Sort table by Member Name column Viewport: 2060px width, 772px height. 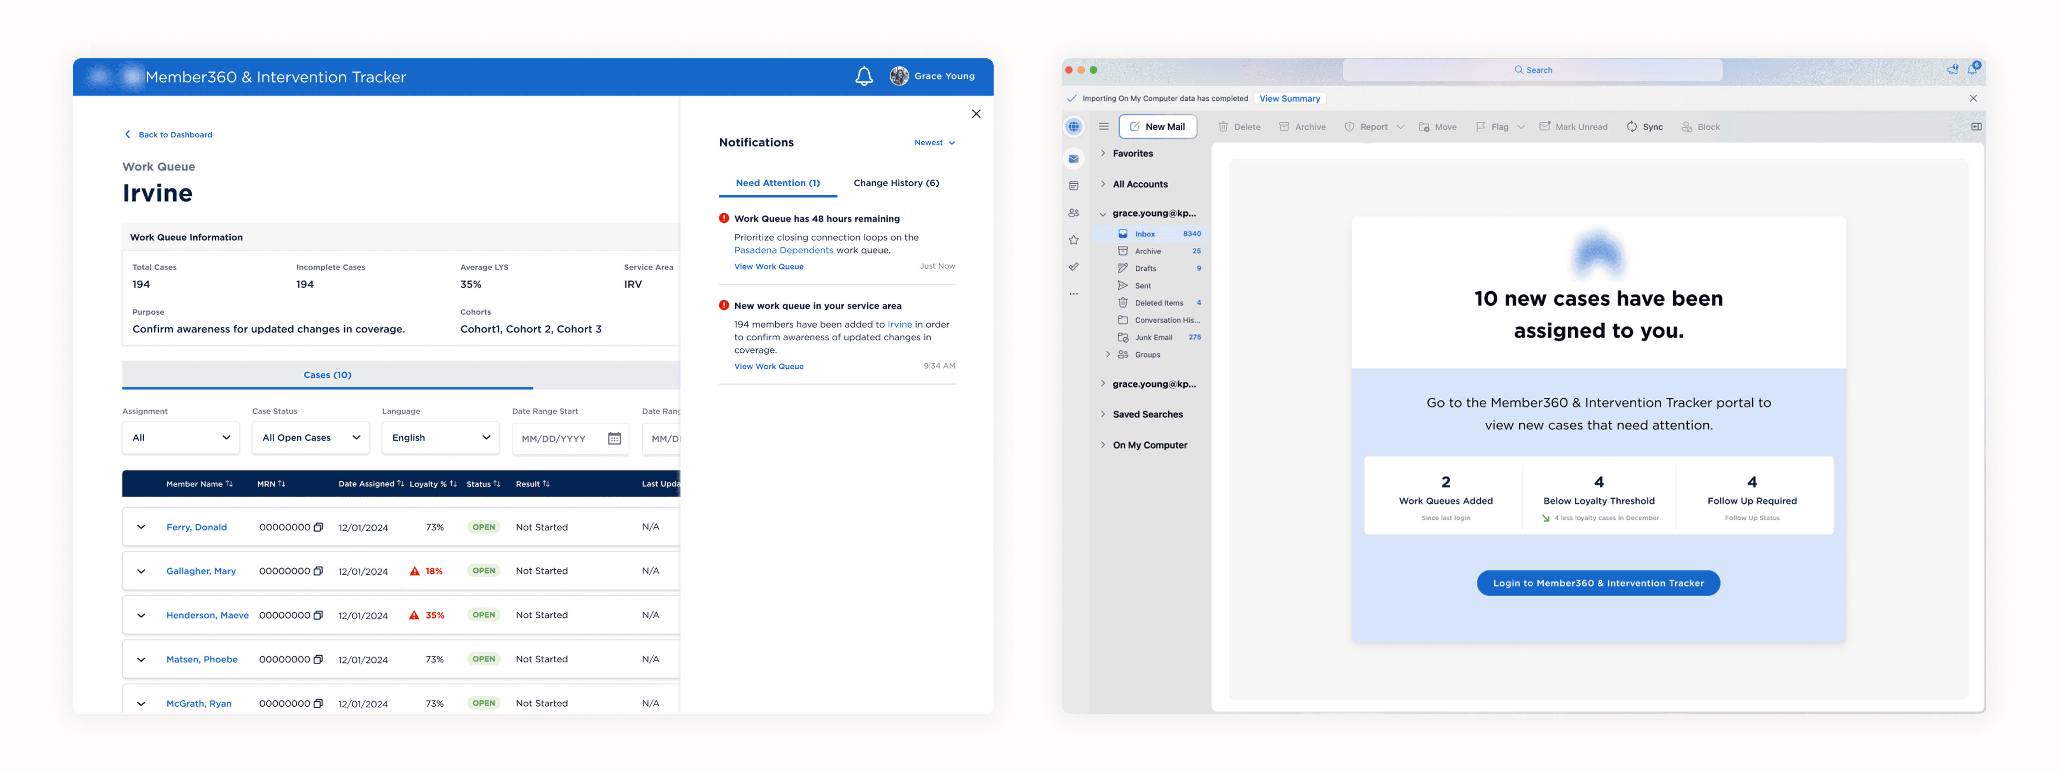pos(199,484)
